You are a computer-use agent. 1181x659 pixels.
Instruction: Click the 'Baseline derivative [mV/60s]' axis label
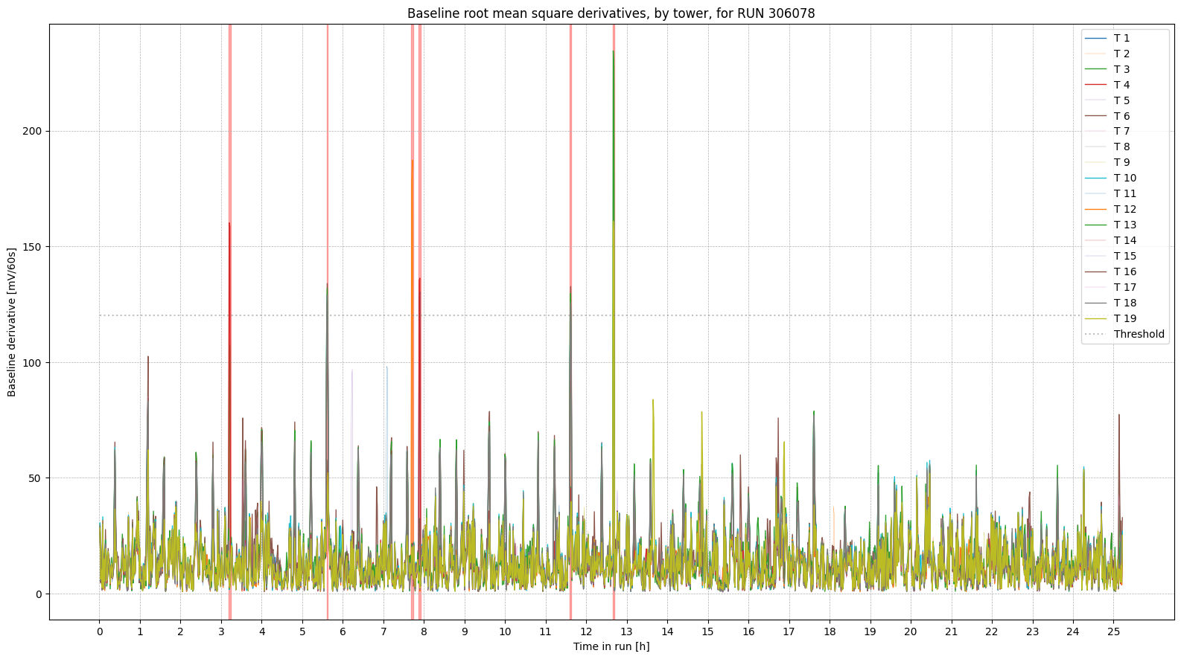12,322
